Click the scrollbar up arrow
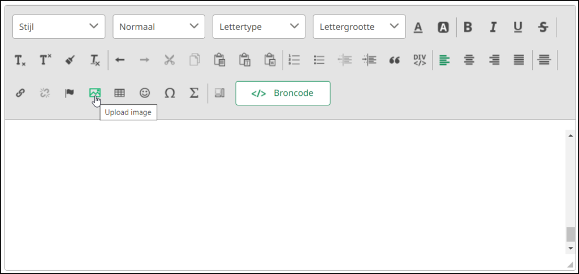Viewport: 579px width, 274px height. (x=571, y=135)
